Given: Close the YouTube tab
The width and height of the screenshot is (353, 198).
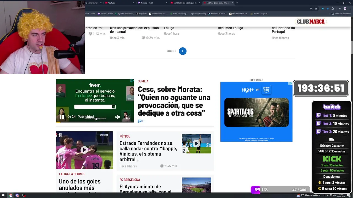Looking at the screenshot, I should pyautogui.click(x=134, y=3).
